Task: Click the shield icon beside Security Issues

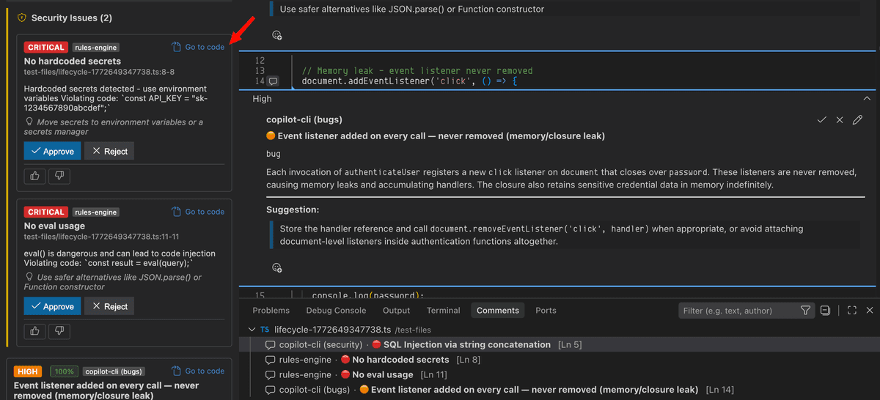Action: click(x=22, y=18)
